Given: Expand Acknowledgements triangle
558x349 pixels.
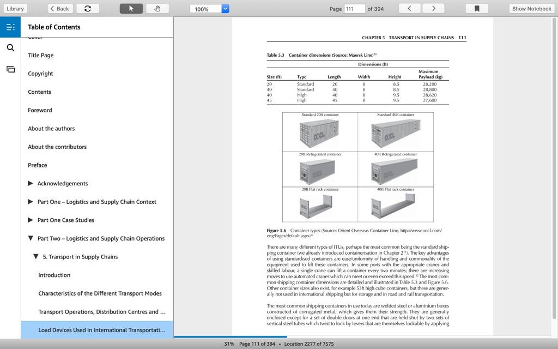Looking at the screenshot, I should pos(31,183).
